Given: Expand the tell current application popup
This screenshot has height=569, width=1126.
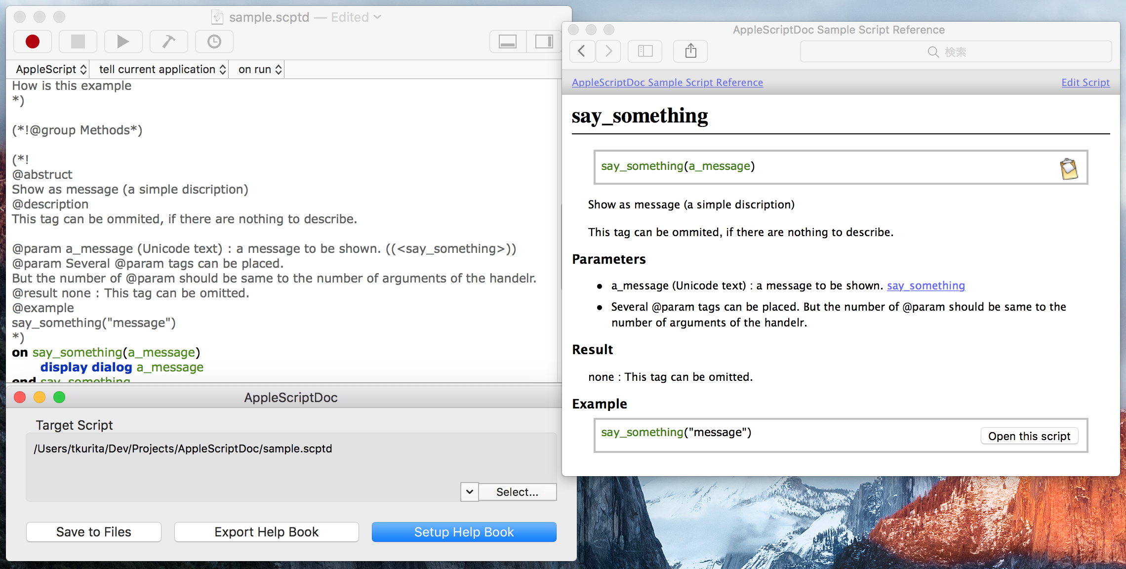Looking at the screenshot, I should click(162, 70).
